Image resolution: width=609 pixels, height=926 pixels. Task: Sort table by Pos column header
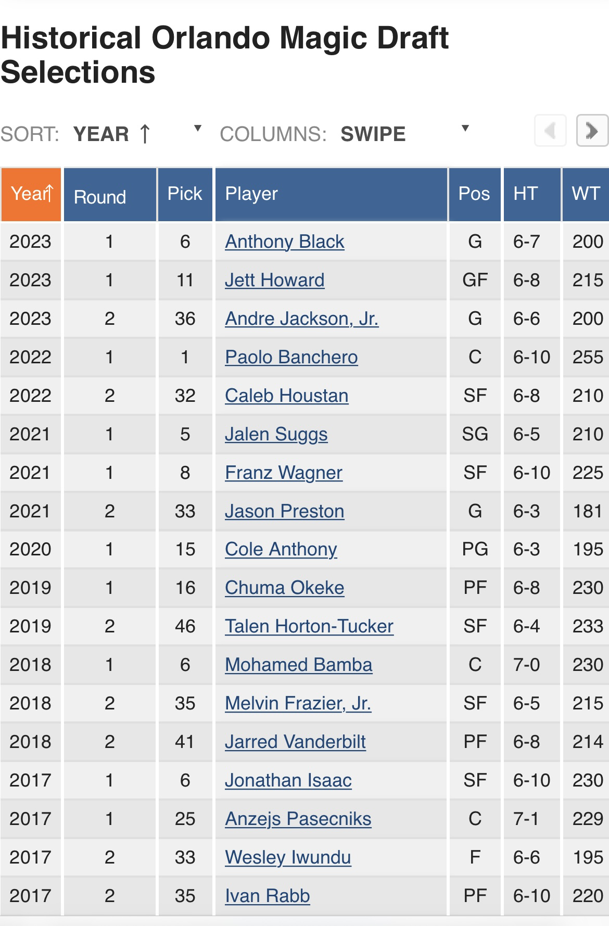475,194
